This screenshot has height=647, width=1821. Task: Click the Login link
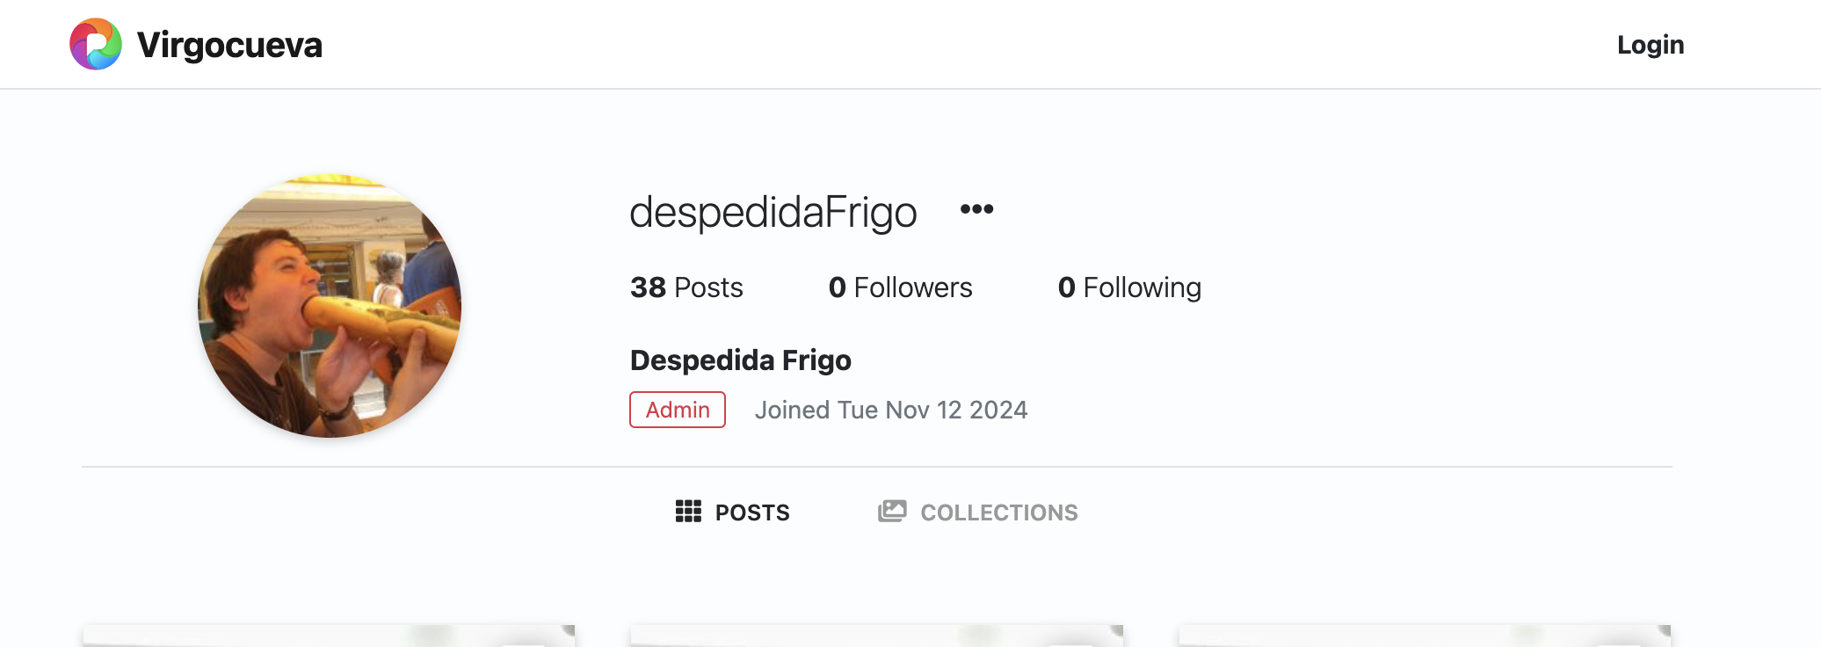[x=1650, y=44]
